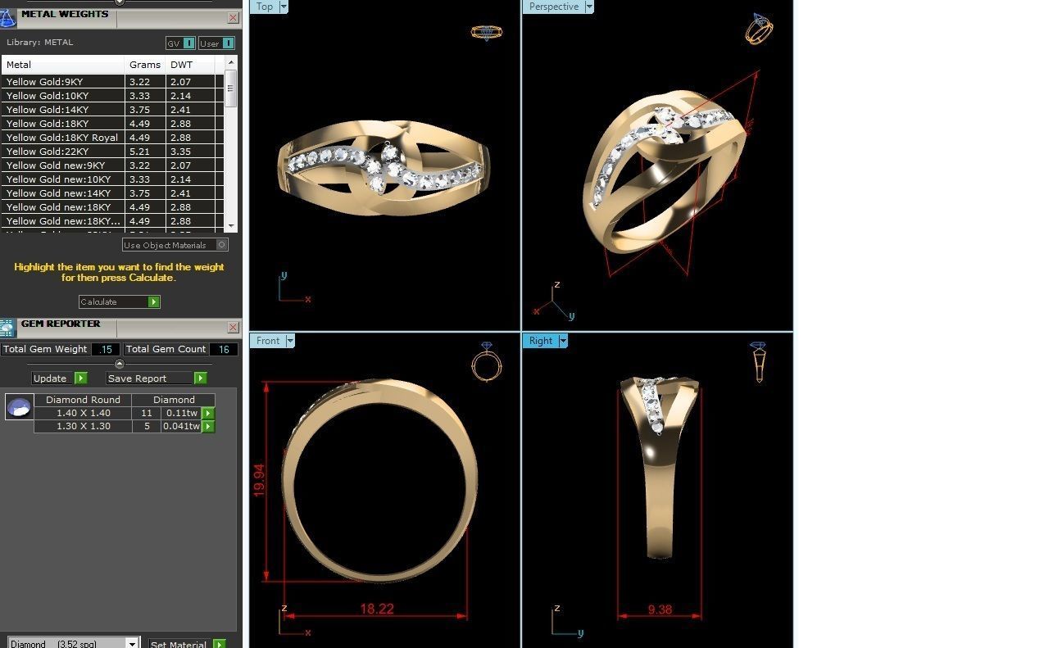Click the green arrow on the 0.041tw row
Viewport: 1044px width, 648px height.
click(208, 427)
